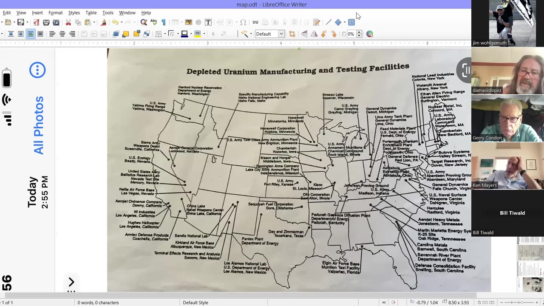Clone formatting with paintbrush icon

click(103, 23)
